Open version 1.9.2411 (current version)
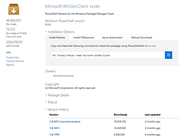The image size is (193, 137). click(x=65, y=122)
